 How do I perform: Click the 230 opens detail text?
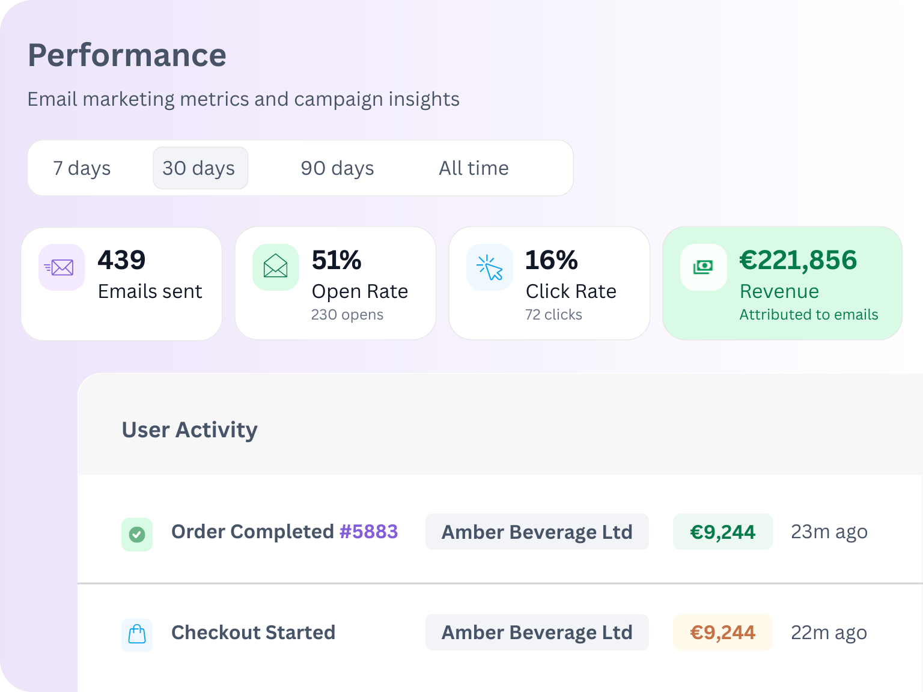(x=347, y=314)
